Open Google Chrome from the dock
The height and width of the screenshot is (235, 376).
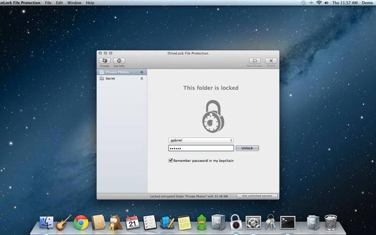coord(81,222)
